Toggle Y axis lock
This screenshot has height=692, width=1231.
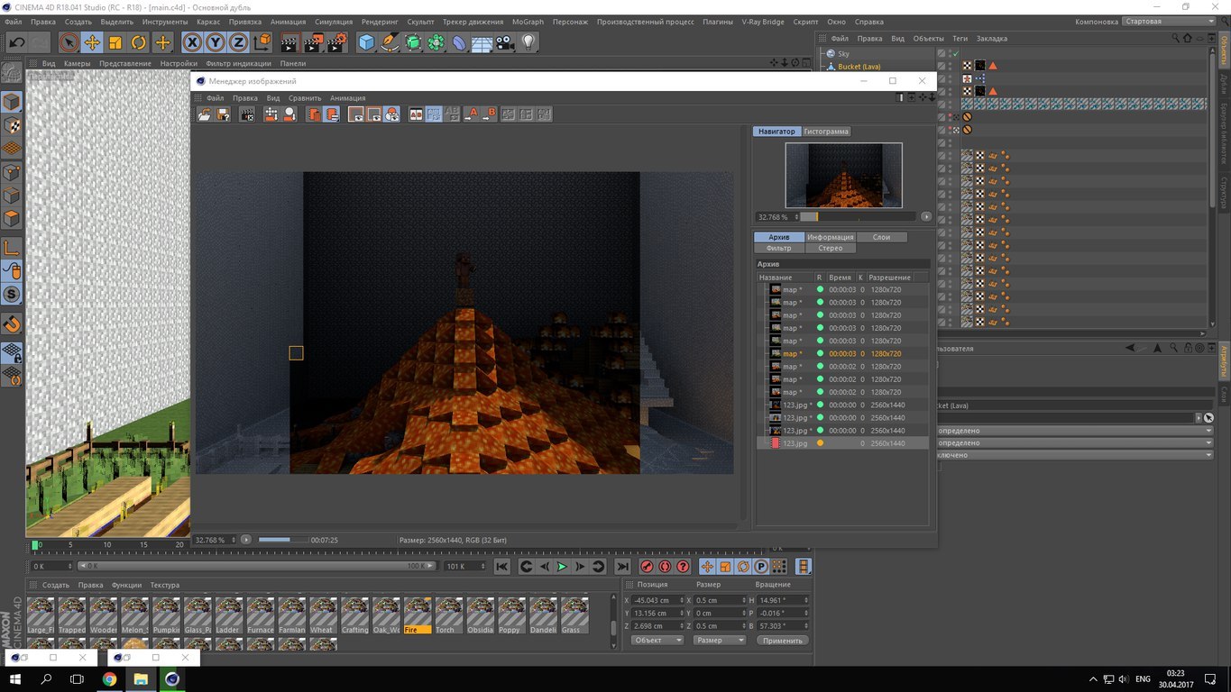215,42
